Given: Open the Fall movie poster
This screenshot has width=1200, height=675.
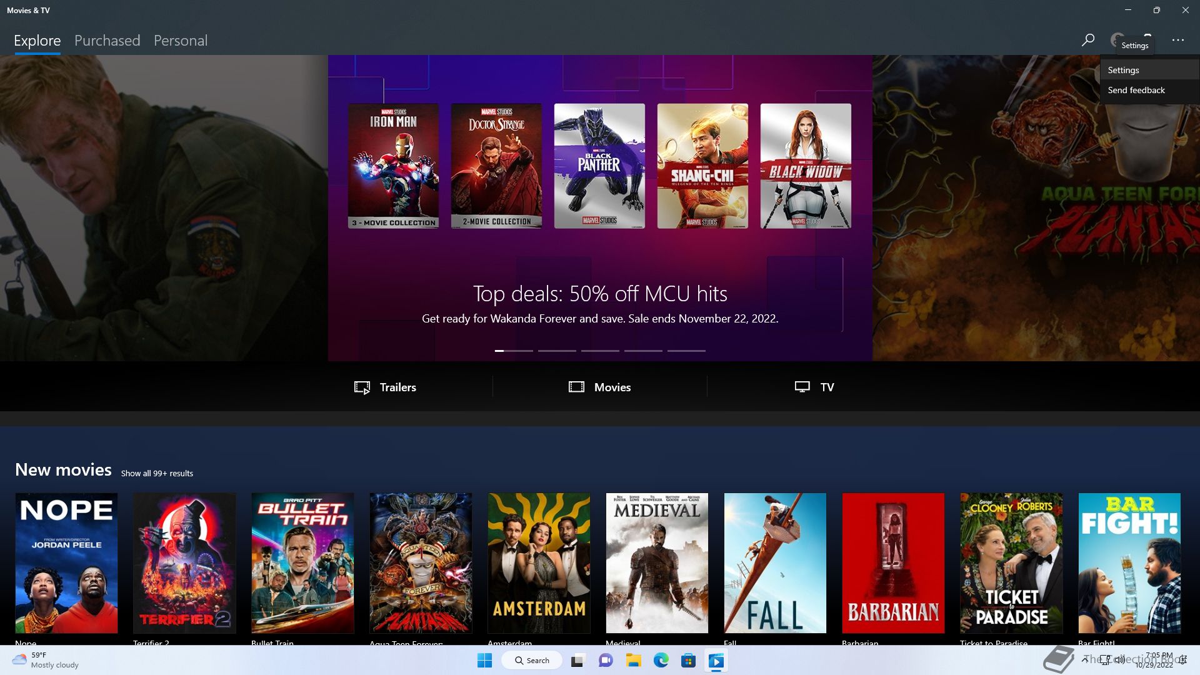Looking at the screenshot, I should pyautogui.click(x=775, y=563).
